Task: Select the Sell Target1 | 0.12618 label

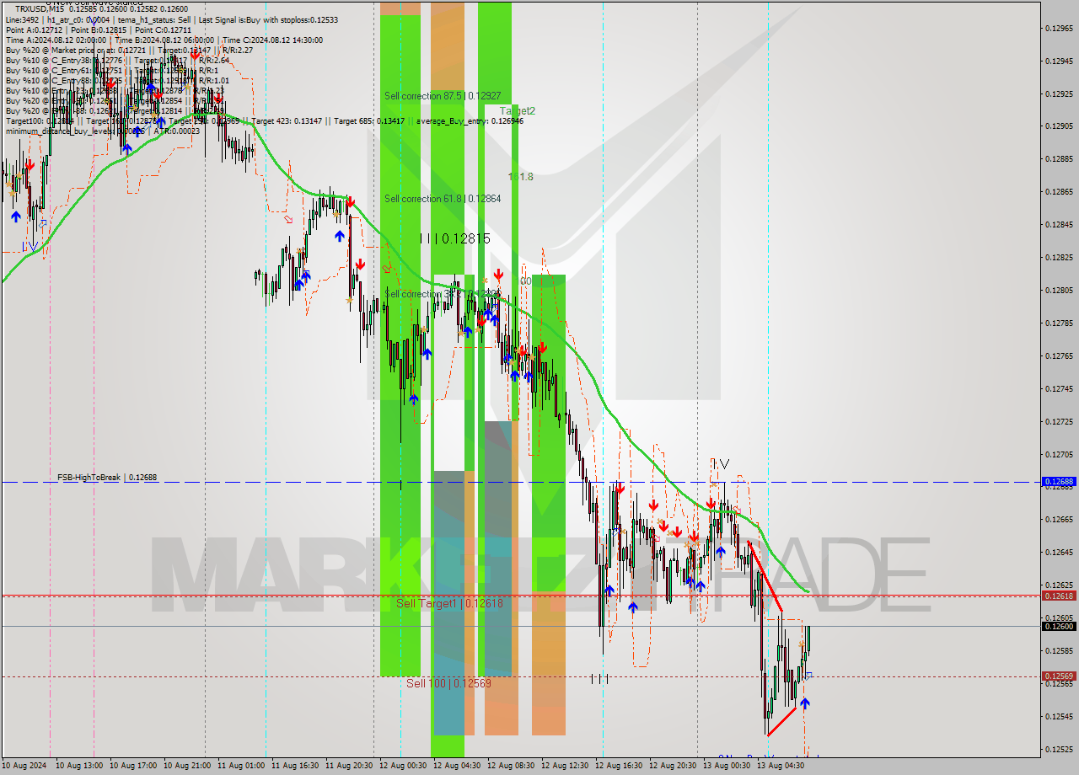Action: click(449, 603)
